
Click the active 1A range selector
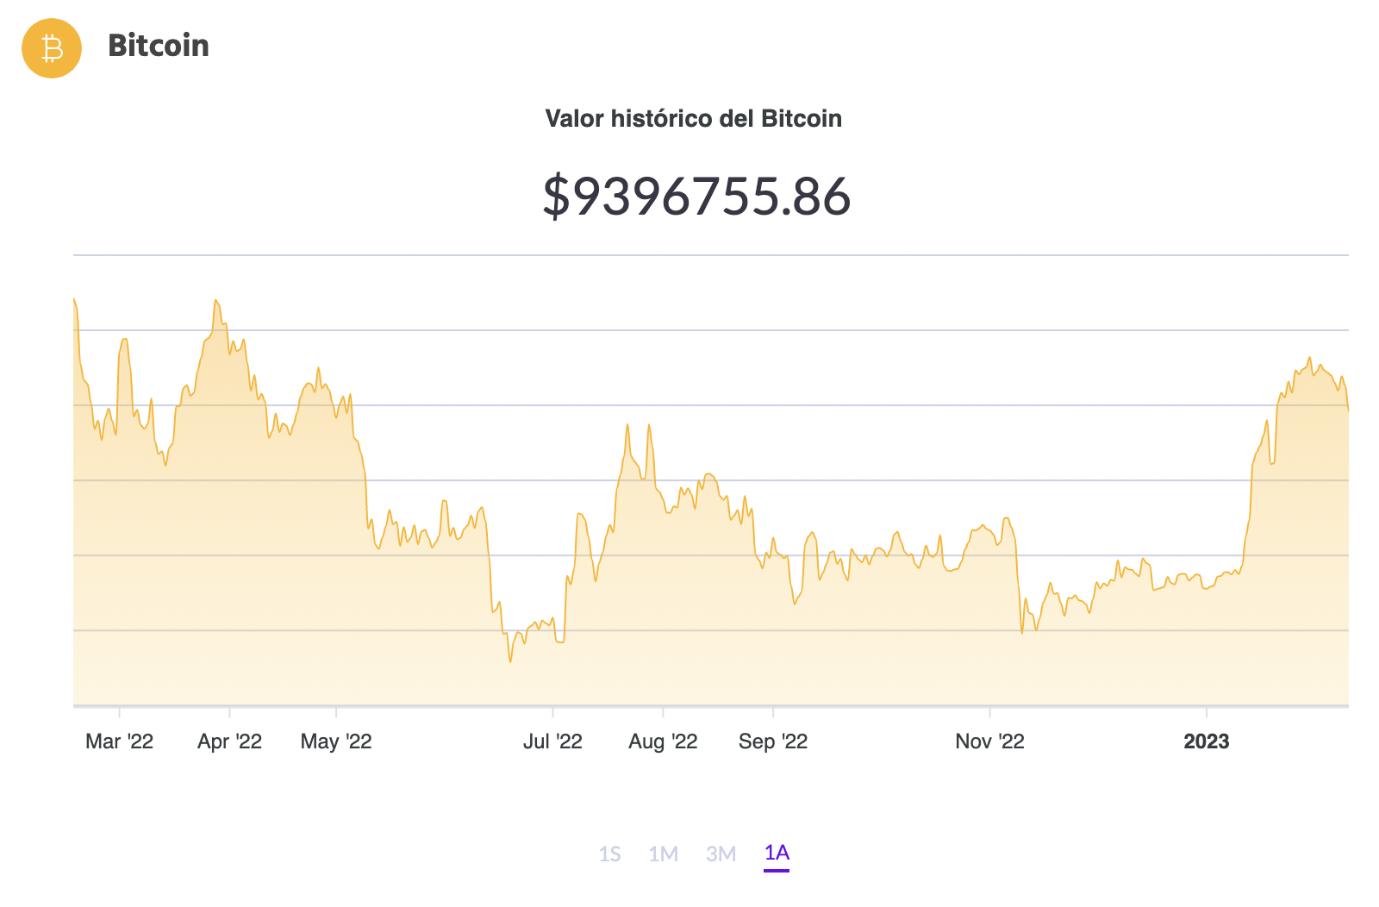(x=776, y=853)
